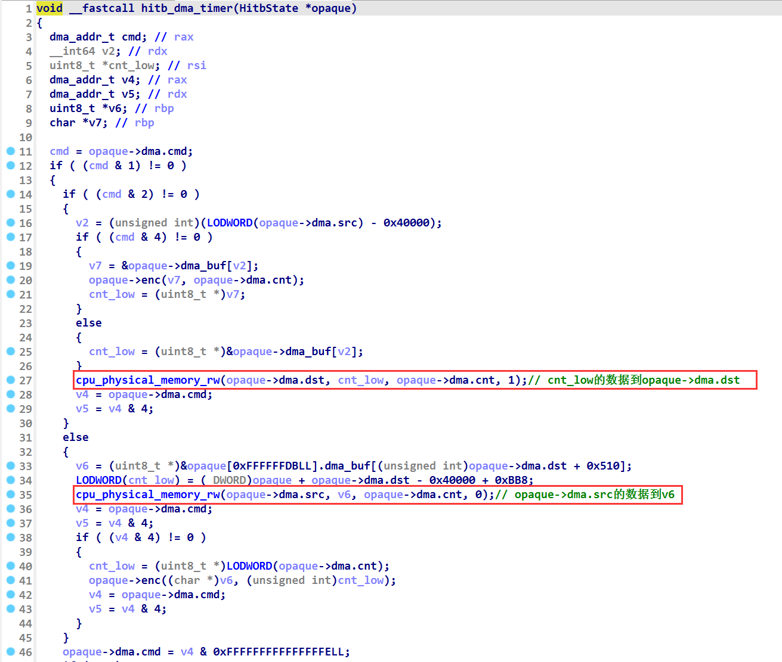
Task: Toggle breakpoint dot on line 11
Action: 11,151
